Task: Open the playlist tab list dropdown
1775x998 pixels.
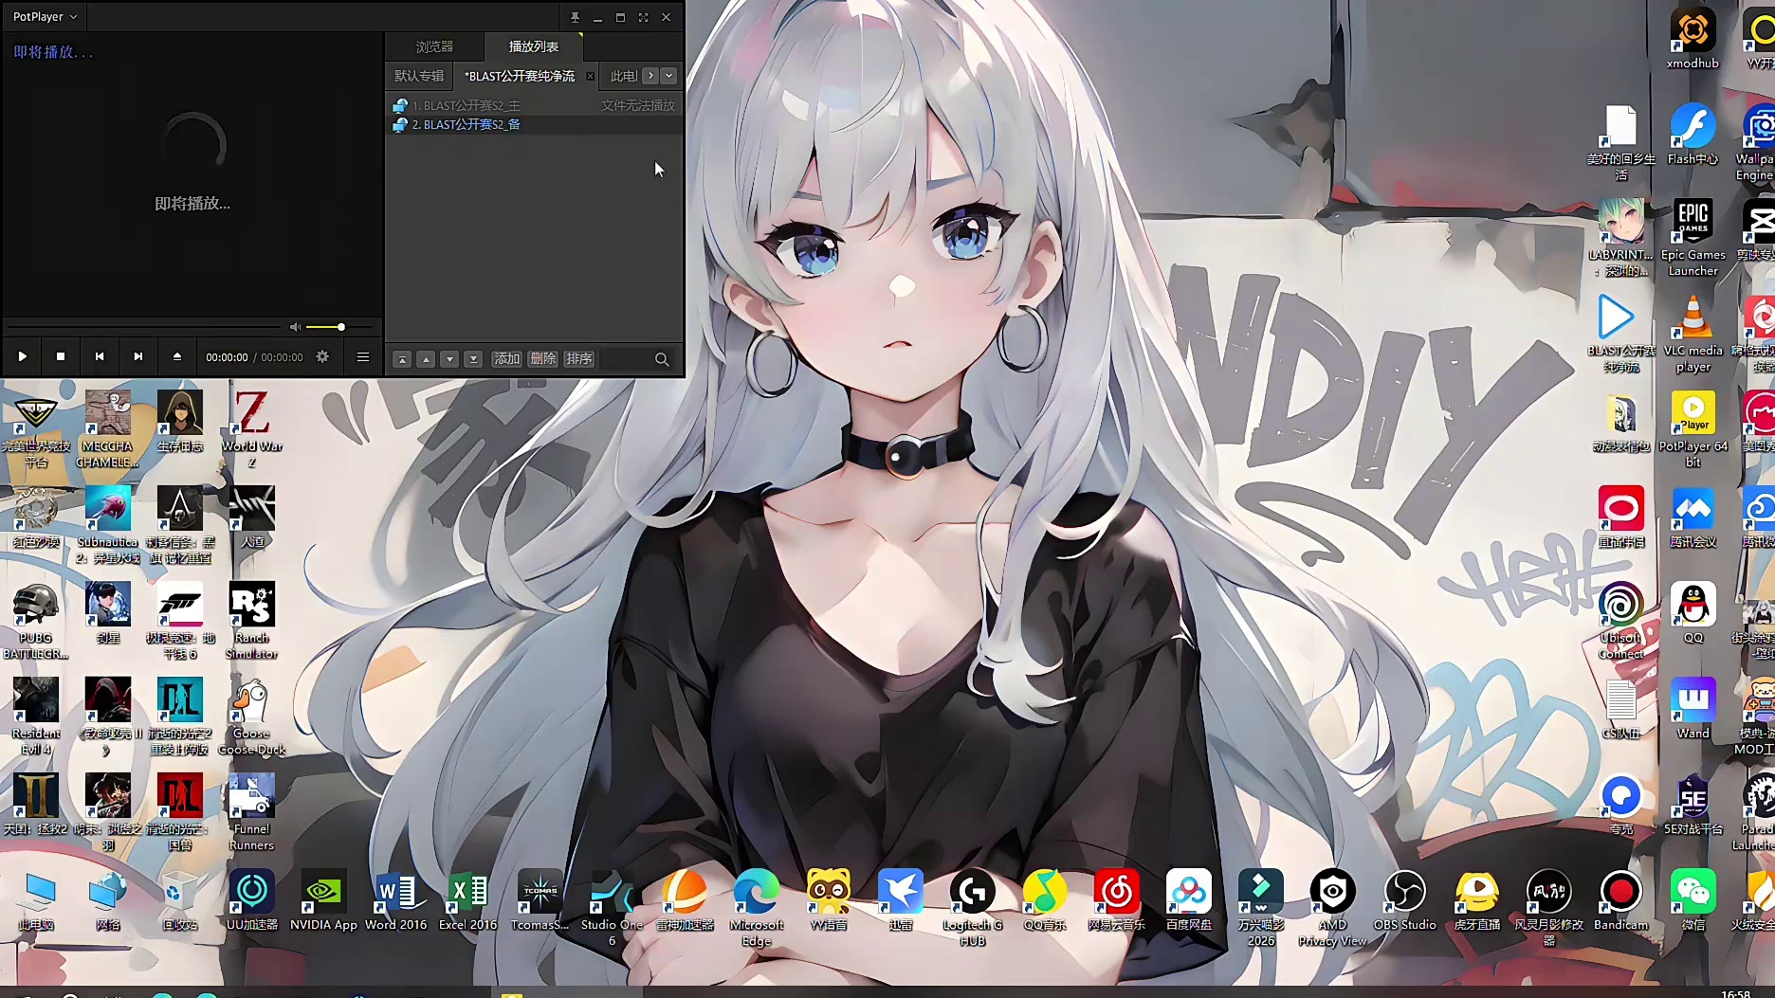Action: click(x=668, y=76)
